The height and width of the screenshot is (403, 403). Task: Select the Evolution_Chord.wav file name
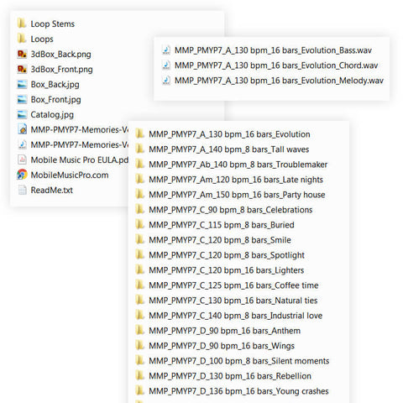point(276,65)
